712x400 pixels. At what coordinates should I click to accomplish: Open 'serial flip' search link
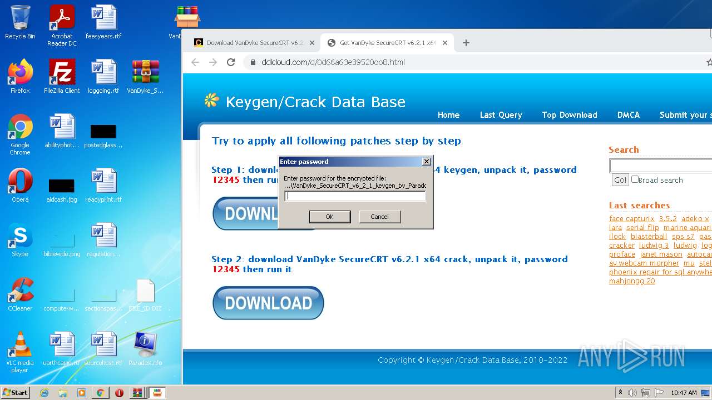tap(642, 227)
